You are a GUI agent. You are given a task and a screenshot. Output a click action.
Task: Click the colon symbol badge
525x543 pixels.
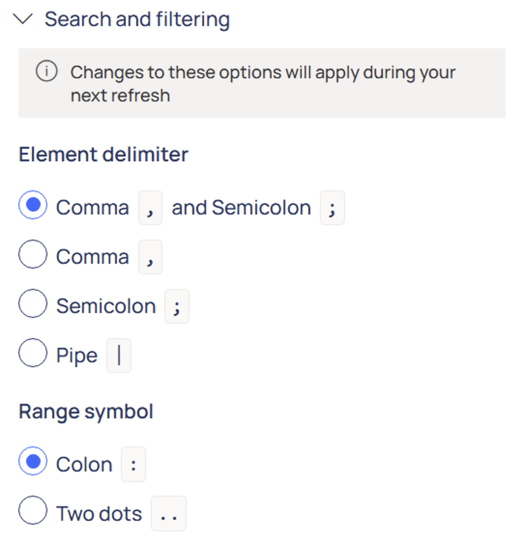tap(133, 465)
